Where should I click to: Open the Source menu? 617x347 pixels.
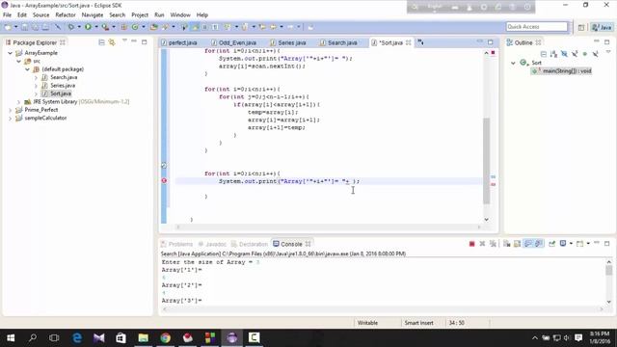coord(40,15)
